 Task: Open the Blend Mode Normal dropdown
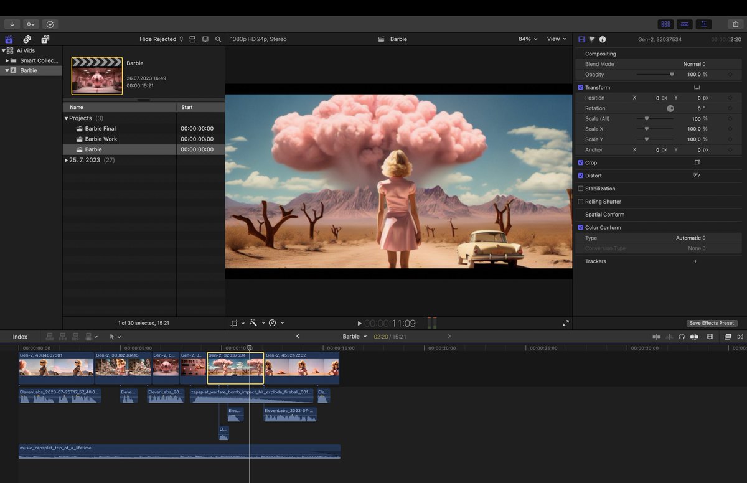(x=694, y=64)
